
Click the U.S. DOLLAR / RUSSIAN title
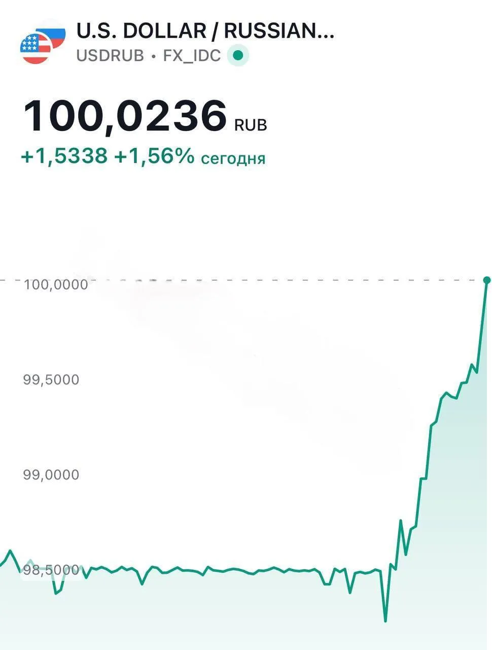click(x=205, y=31)
